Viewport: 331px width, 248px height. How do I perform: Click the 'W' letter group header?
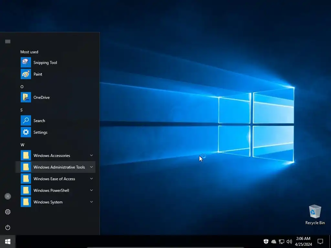pos(22,145)
